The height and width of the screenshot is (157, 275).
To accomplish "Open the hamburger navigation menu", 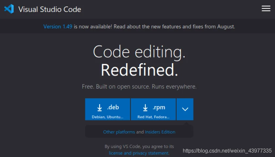I will 266,9.
